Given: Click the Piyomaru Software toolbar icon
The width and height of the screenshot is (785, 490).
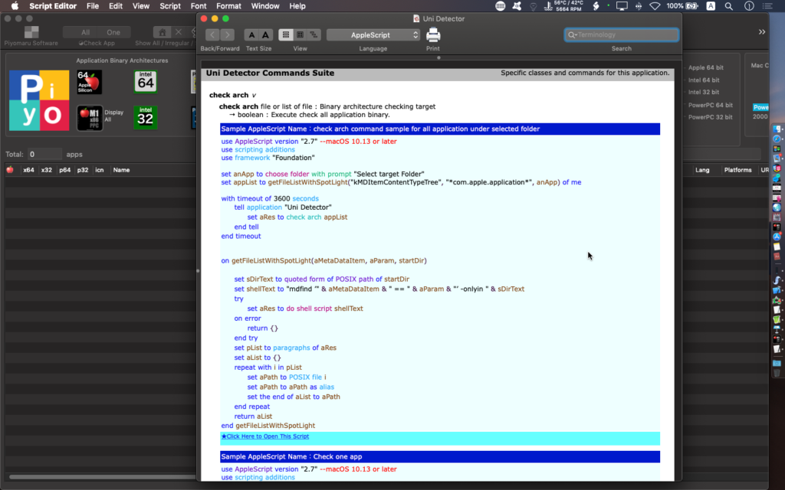Looking at the screenshot, I should [x=31, y=32].
